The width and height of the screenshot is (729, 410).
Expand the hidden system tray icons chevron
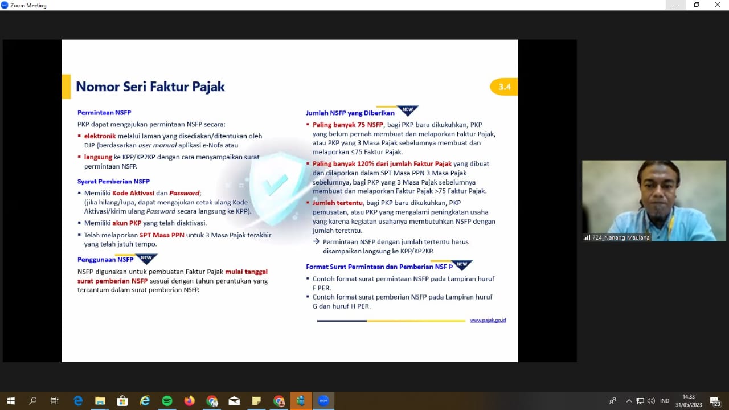[629, 401]
